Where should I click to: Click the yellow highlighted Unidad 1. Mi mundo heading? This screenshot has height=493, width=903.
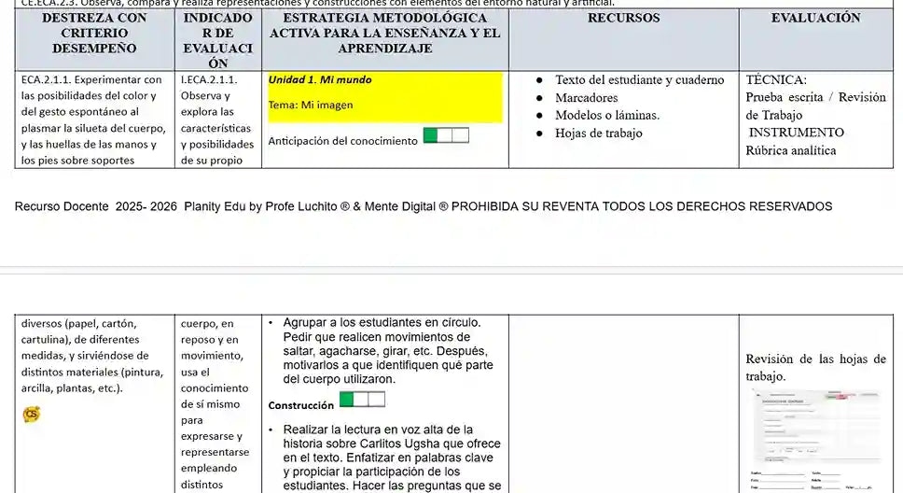tap(320, 80)
